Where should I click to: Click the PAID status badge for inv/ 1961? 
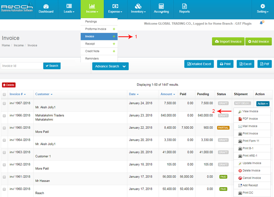tap(223, 177)
